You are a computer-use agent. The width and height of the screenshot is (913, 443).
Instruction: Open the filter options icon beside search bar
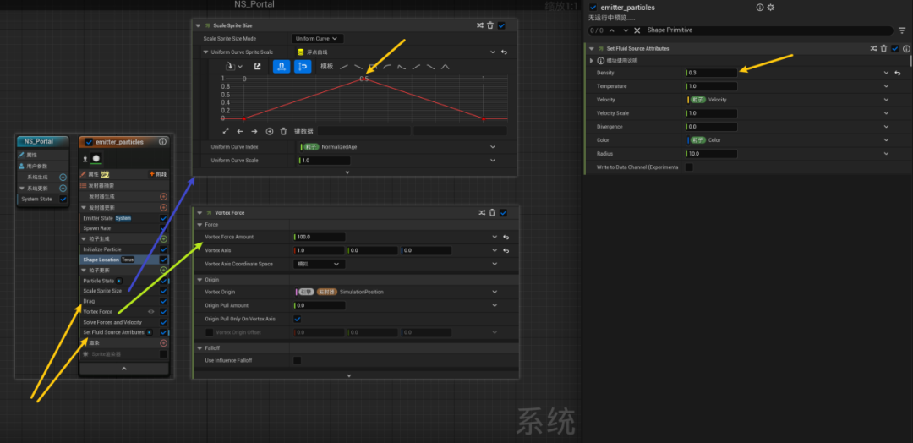[x=902, y=30]
